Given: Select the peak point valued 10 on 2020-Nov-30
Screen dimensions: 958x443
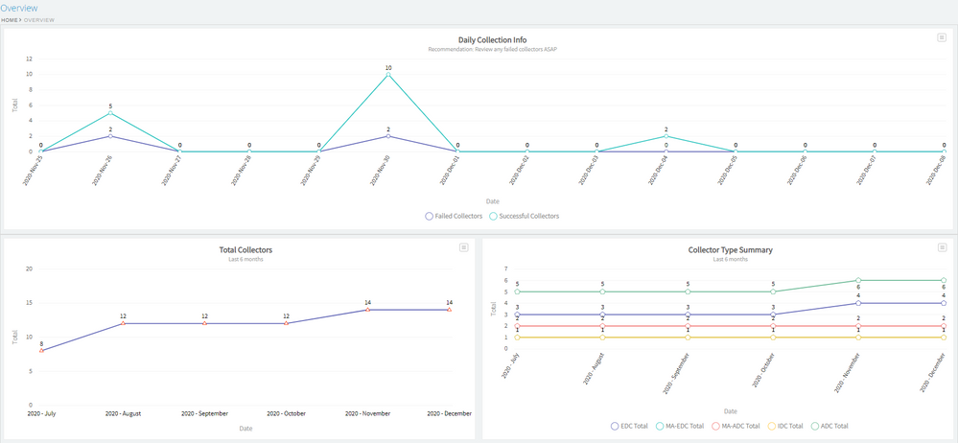Looking at the screenshot, I should [x=388, y=75].
